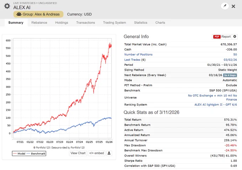Select the Cash value -336.00
The height and width of the screenshot is (170, 242).
tap(231, 49)
